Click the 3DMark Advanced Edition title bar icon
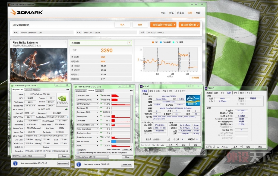The height and width of the screenshot is (176, 278). tap(9, 5)
